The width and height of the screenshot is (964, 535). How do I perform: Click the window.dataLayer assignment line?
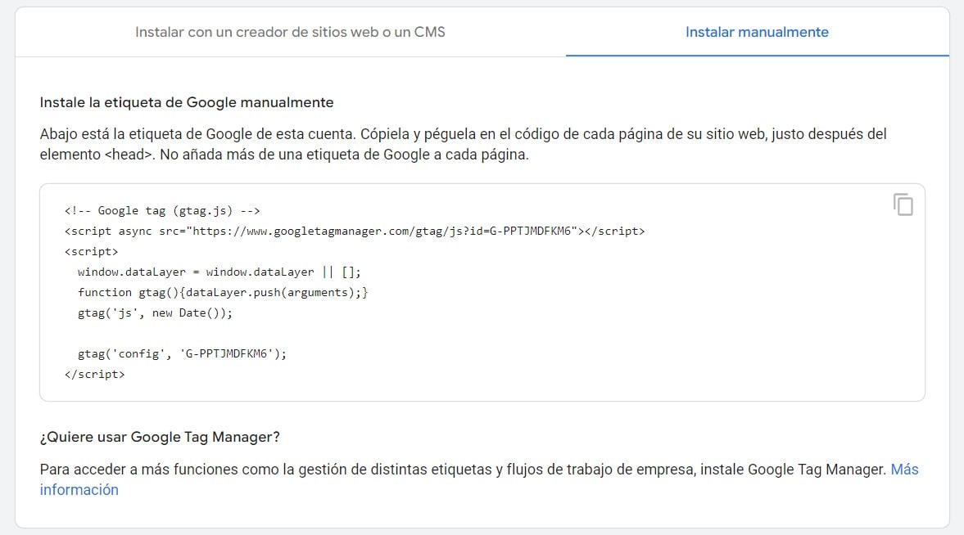[x=219, y=272]
